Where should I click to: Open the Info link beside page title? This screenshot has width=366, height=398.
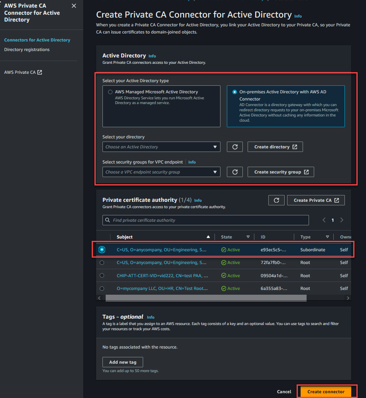298,16
